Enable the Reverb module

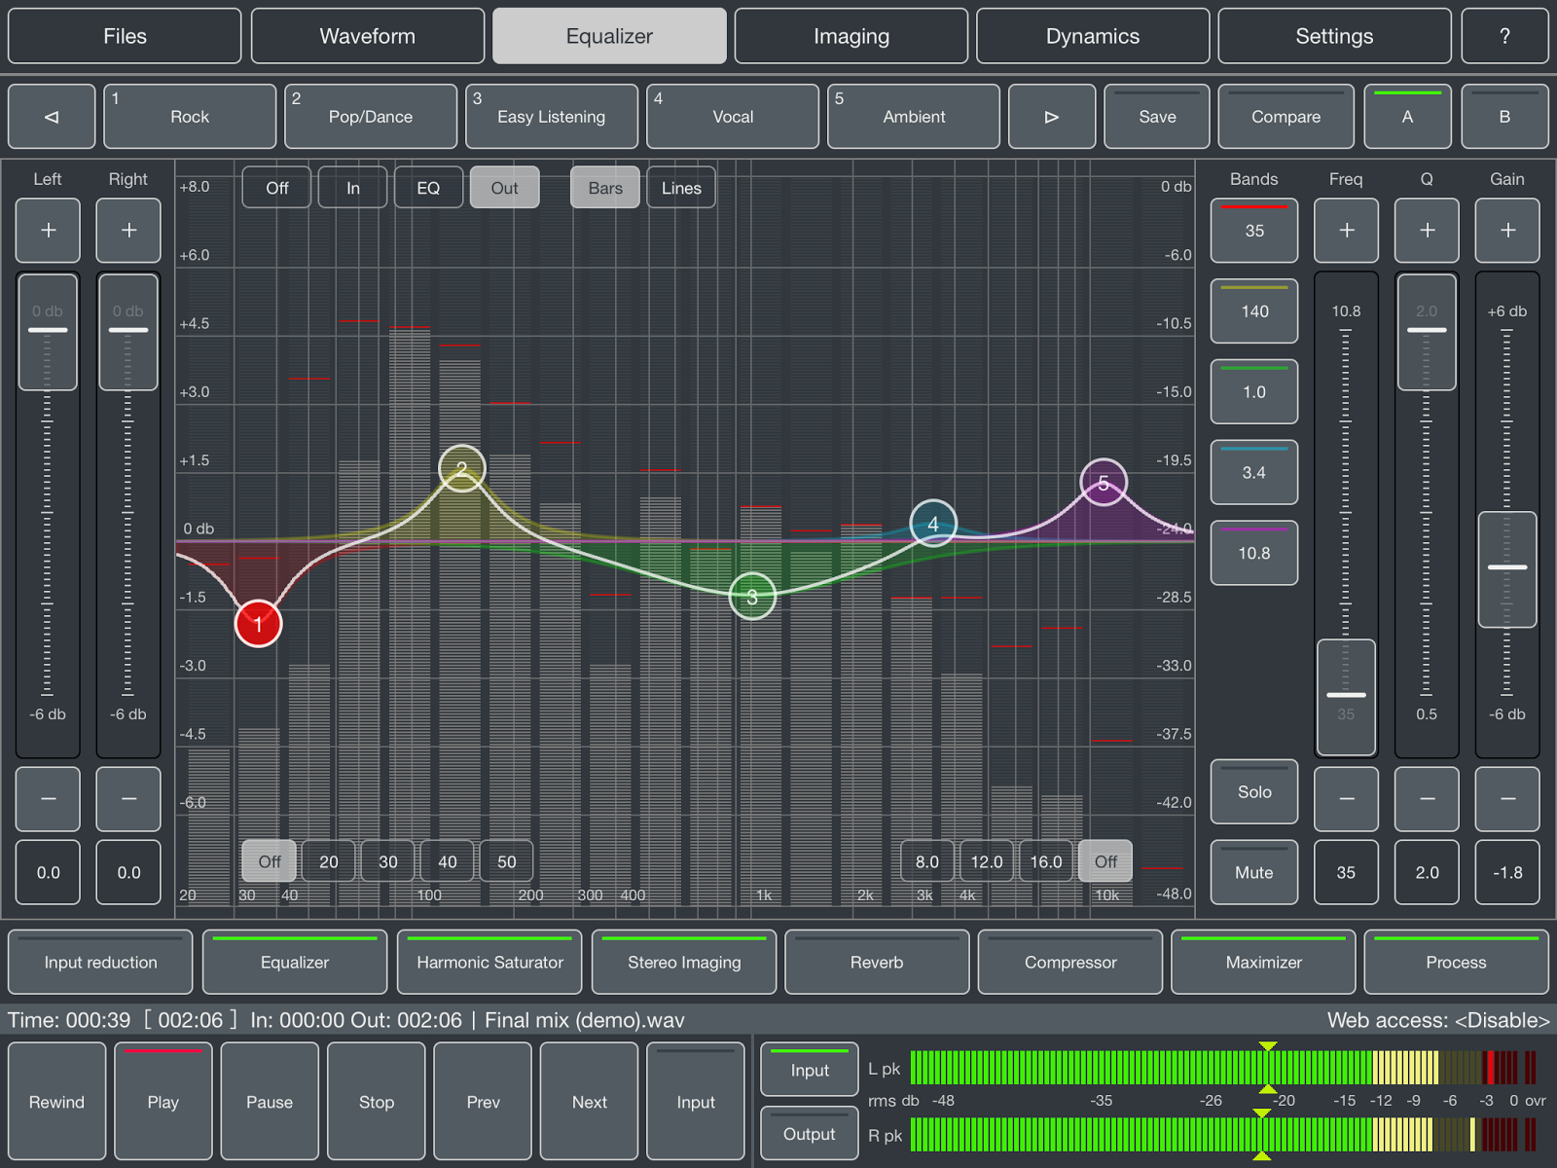[x=877, y=963]
